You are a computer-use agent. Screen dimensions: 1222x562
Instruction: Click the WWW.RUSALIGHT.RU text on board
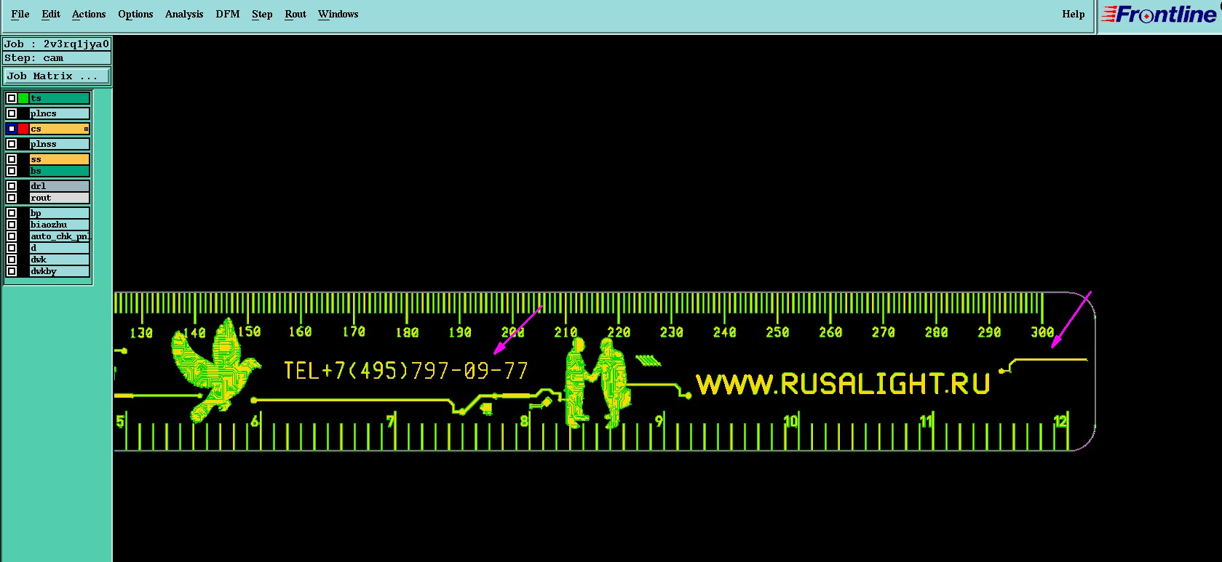pos(843,384)
